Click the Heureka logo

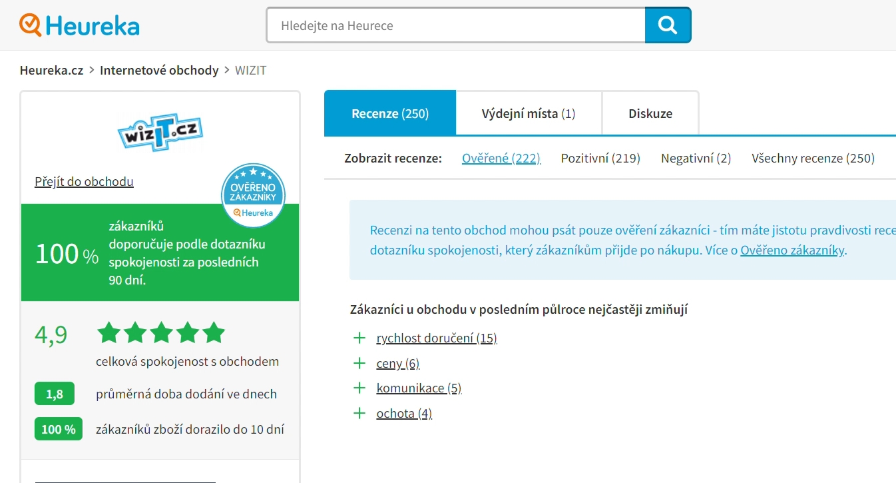80,25
